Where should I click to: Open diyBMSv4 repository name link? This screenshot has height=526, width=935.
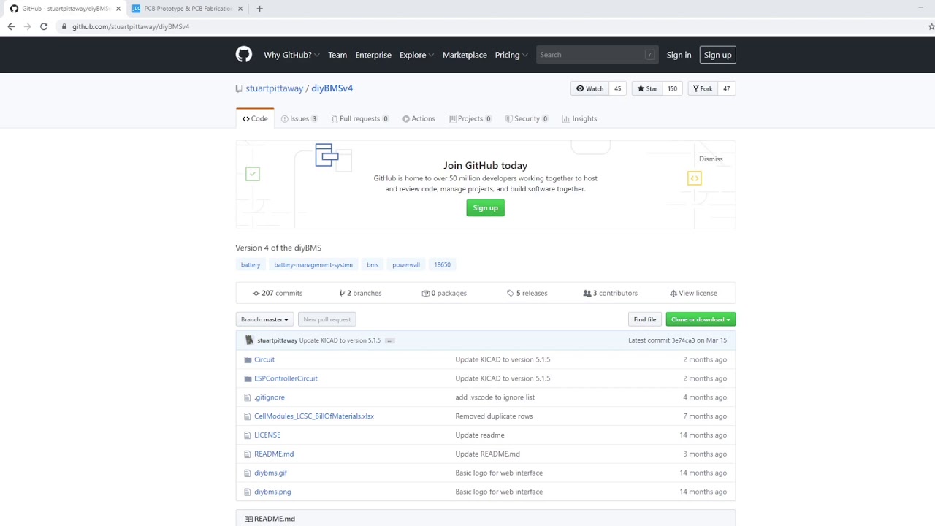332,88
